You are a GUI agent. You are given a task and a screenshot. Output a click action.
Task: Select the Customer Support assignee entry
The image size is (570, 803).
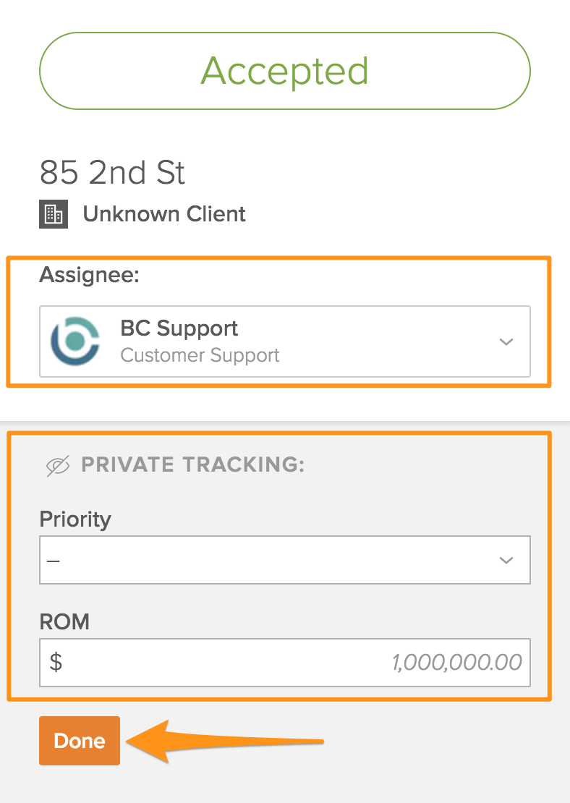tap(200, 354)
